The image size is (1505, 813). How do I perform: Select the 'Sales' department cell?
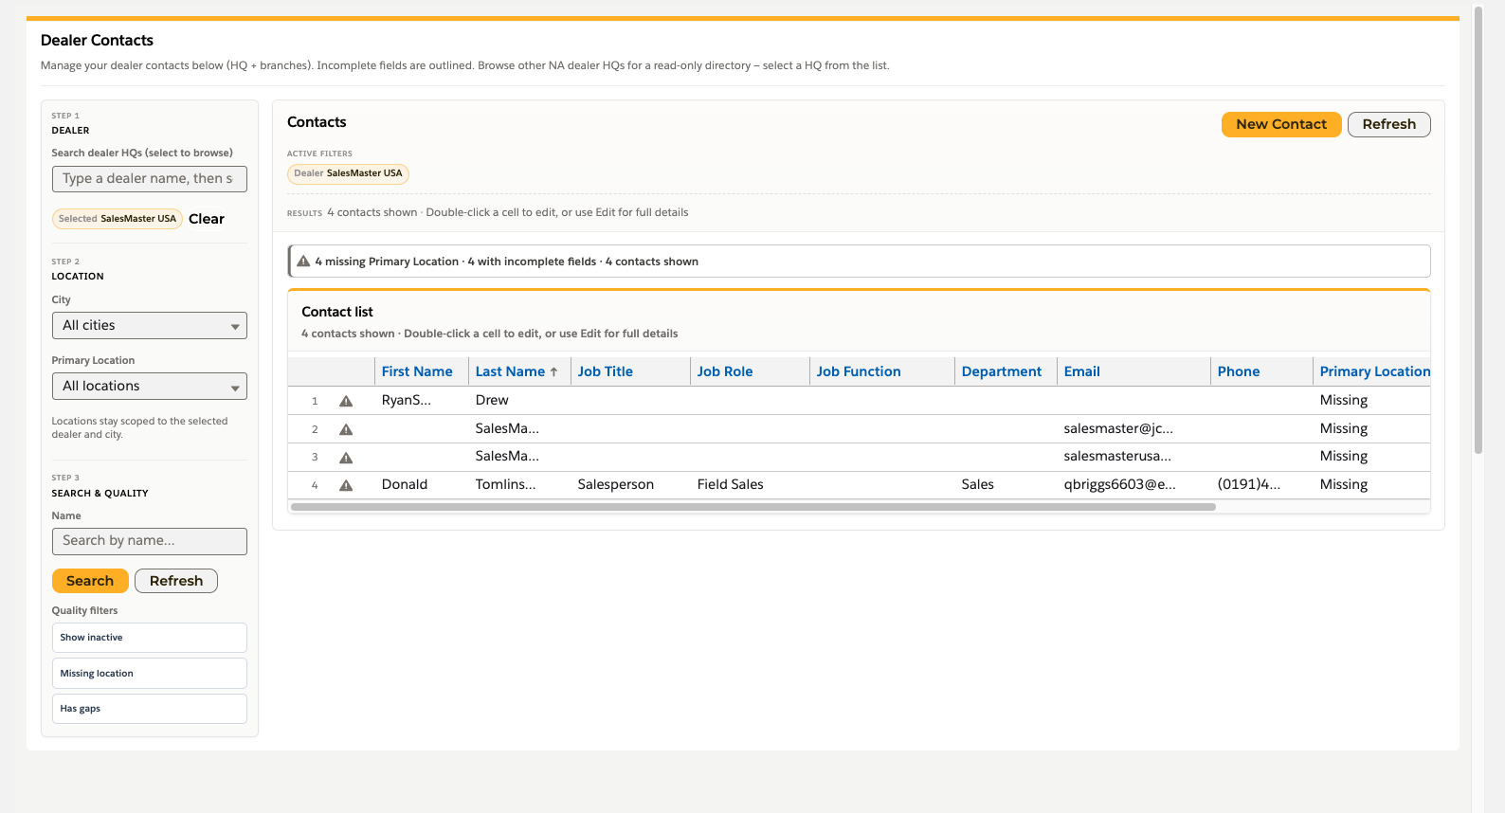(x=1006, y=485)
